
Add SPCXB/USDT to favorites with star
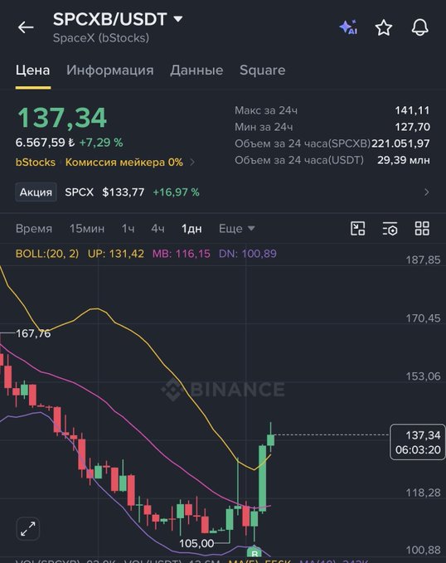point(384,27)
